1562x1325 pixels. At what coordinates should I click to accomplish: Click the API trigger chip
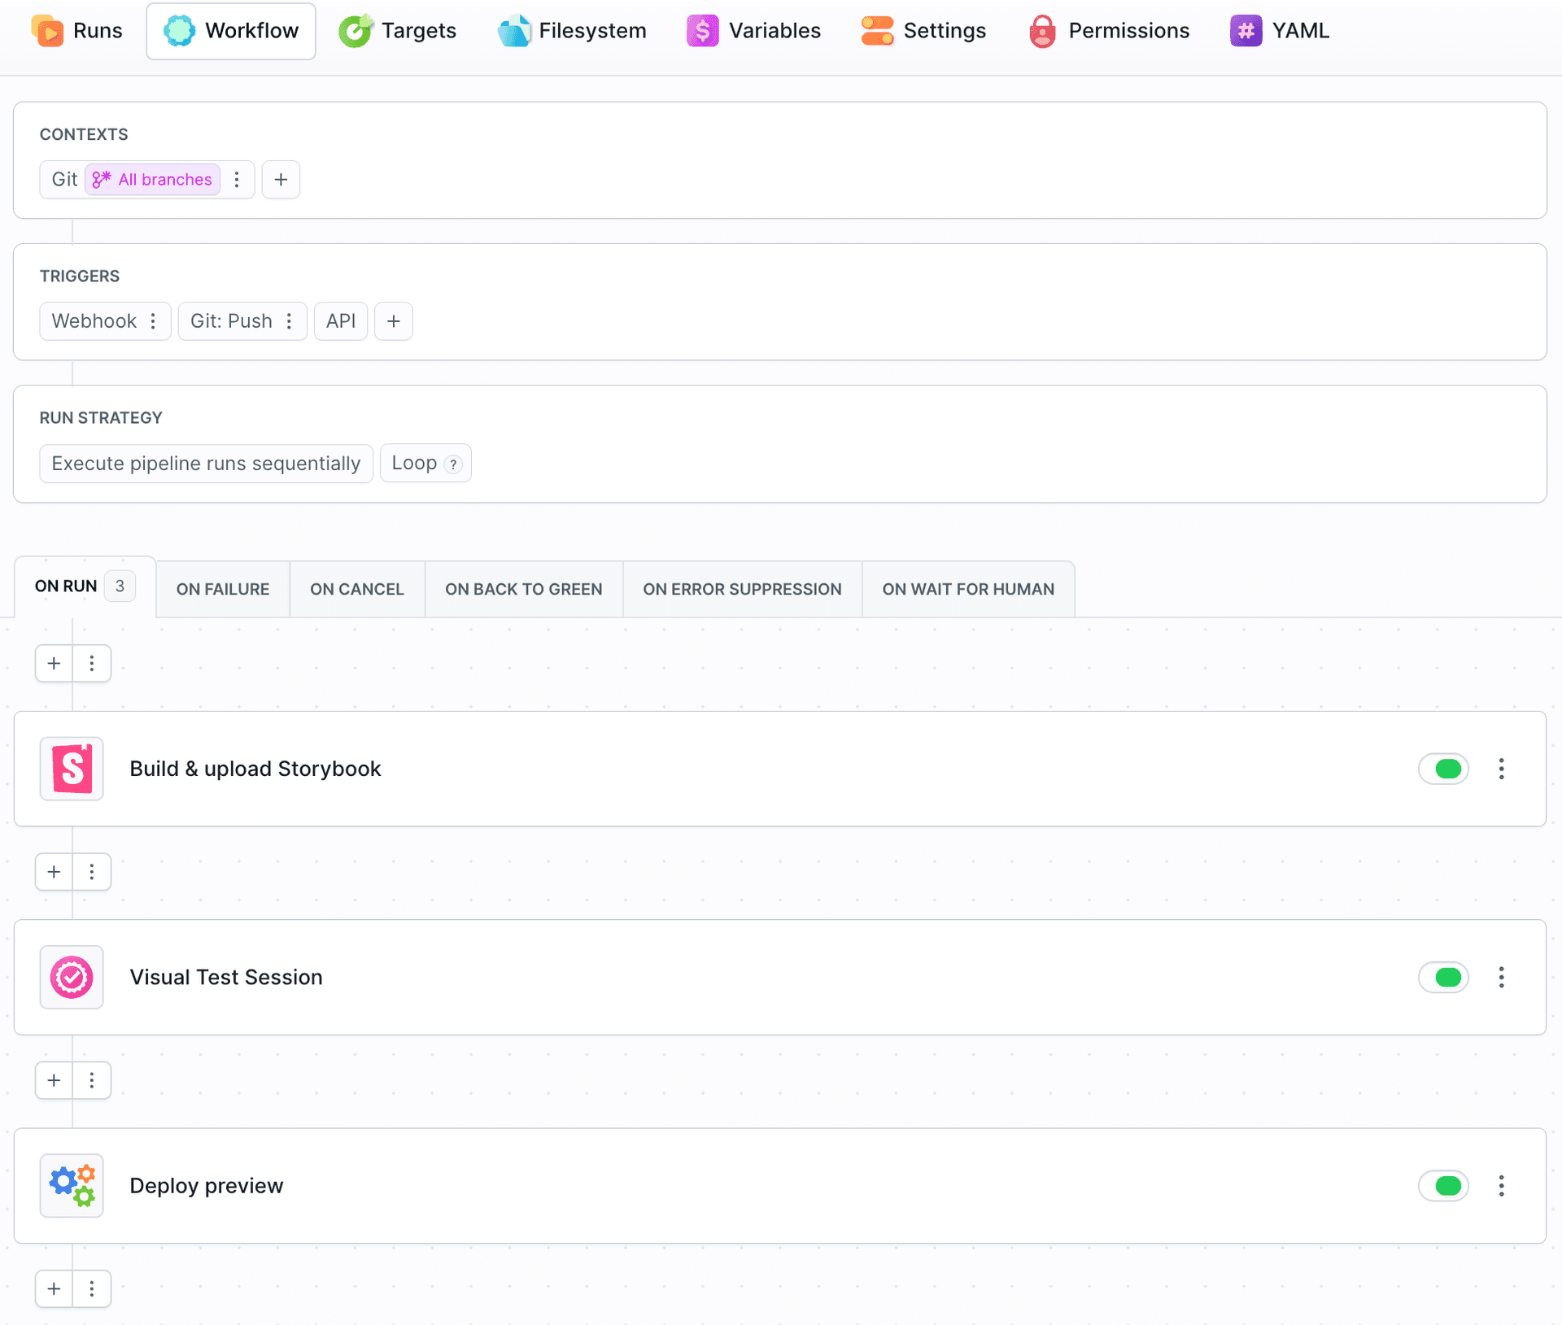pyautogui.click(x=341, y=320)
